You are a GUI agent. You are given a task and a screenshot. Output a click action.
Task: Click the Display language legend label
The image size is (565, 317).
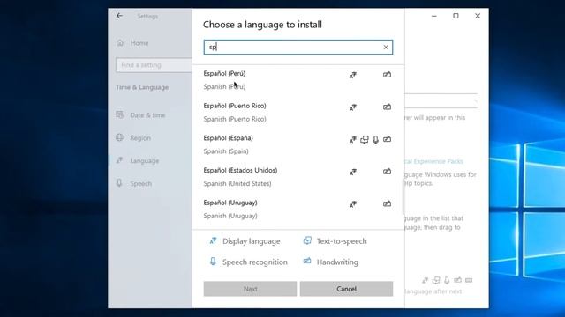(251, 241)
